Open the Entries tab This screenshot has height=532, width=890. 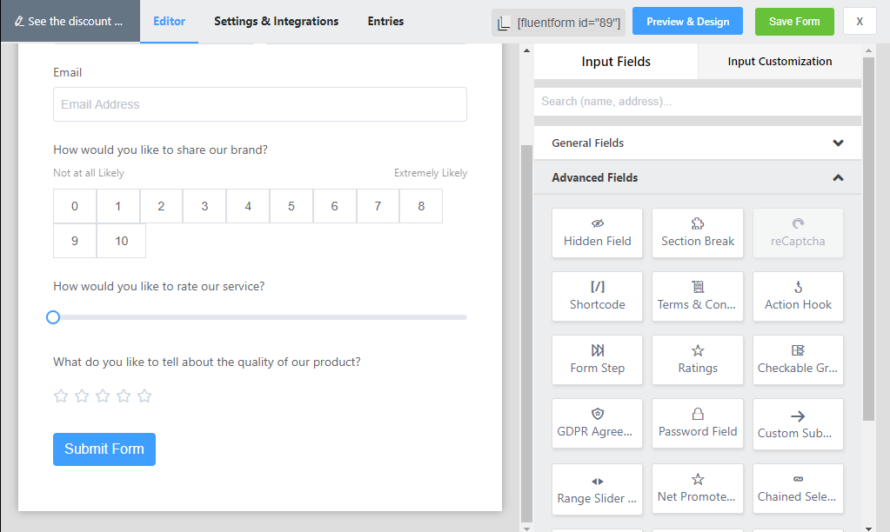[x=385, y=21]
